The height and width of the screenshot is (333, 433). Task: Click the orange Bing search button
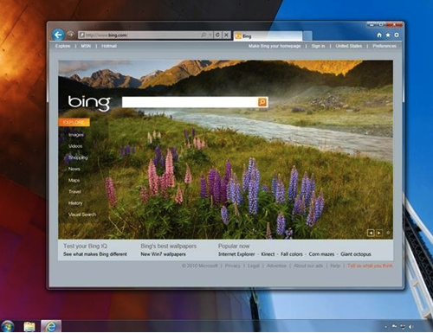tap(262, 102)
